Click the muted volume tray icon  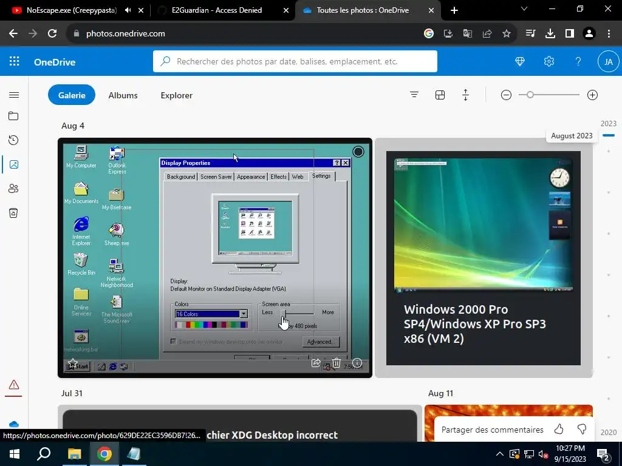click(544, 454)
